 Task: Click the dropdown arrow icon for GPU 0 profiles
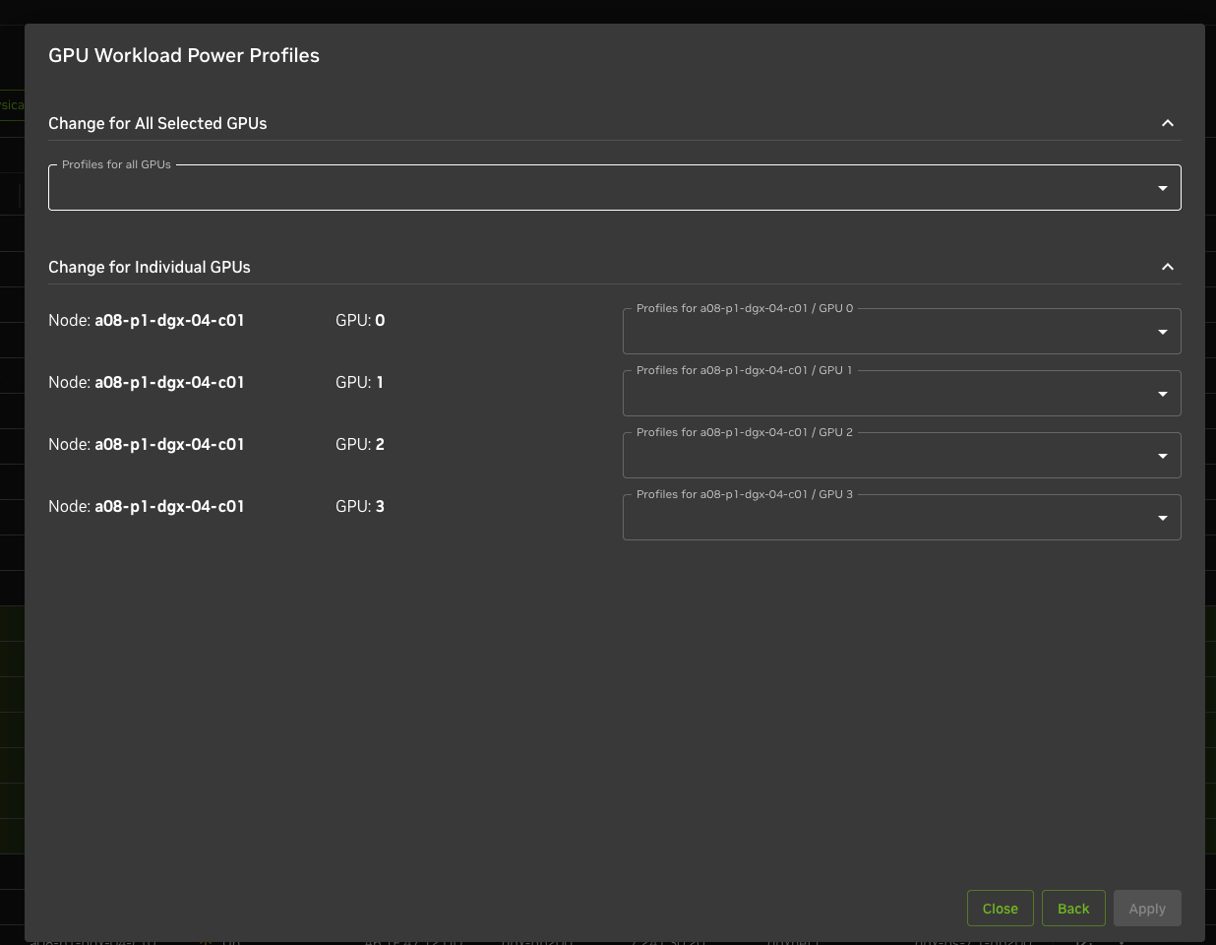pyautogui.click(x=1162, y=332)
